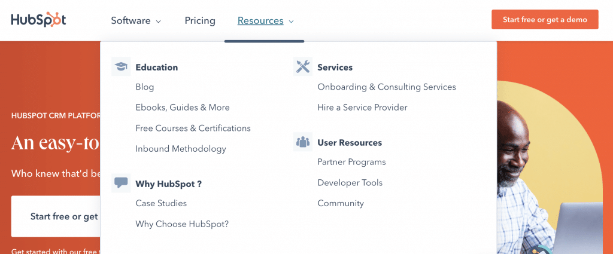The width and height of the screenshot is (613, 254).
Task: Open Free Courses & Certifications
Action: pos(193,128)
